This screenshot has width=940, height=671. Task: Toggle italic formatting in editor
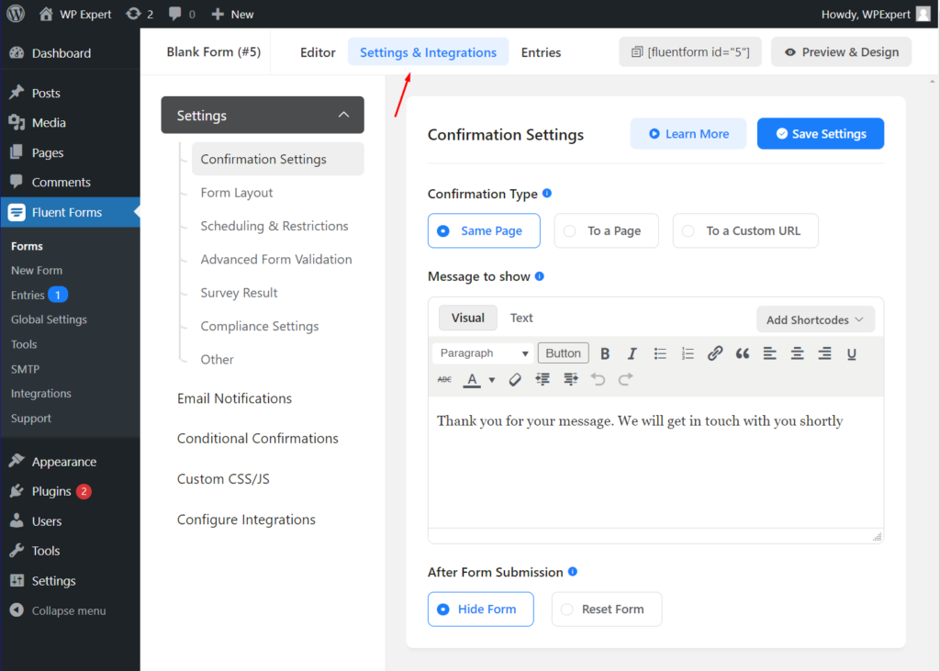click(632, 353)
